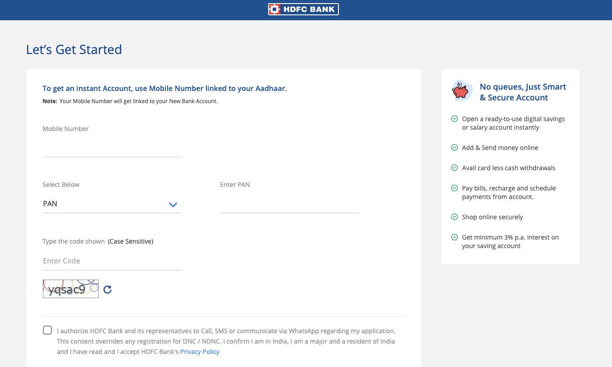612x367 pixels.
Task: Tick the authorization consent checkbox
Action: [47, 331]
